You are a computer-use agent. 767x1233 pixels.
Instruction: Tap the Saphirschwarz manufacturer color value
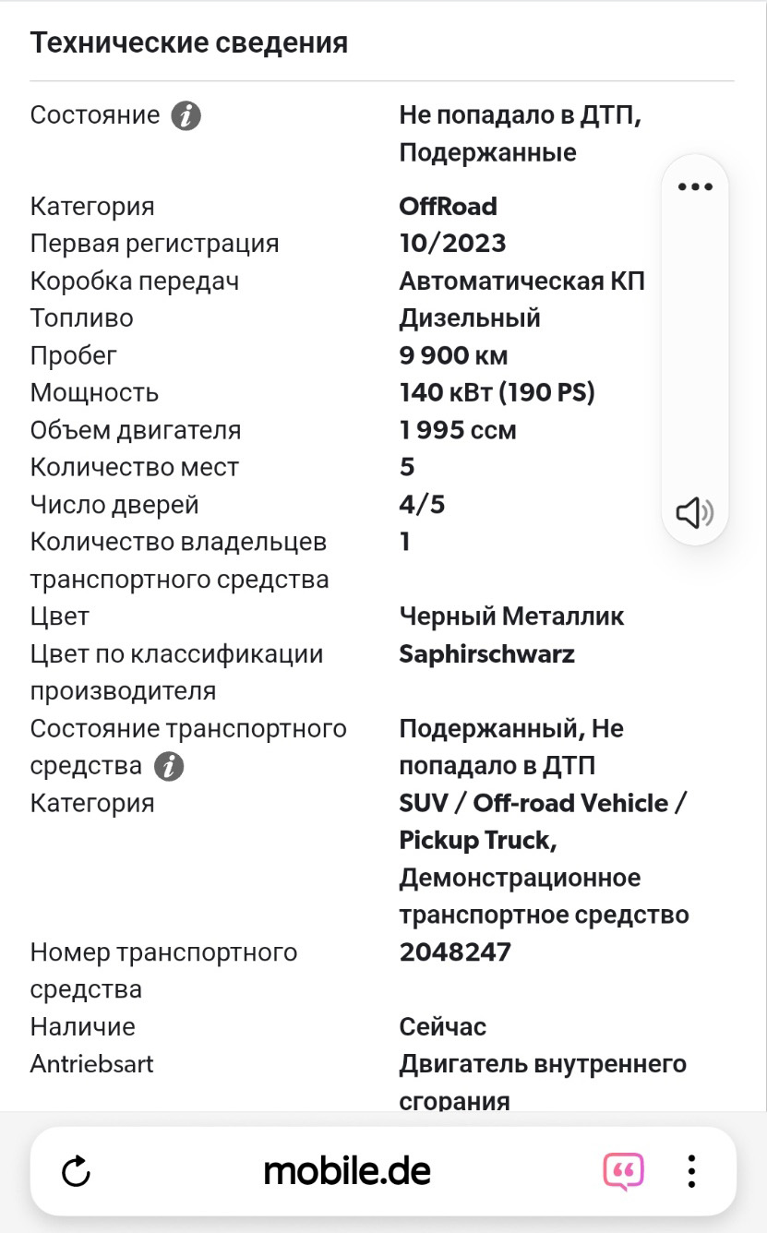[x=487, y=654]
